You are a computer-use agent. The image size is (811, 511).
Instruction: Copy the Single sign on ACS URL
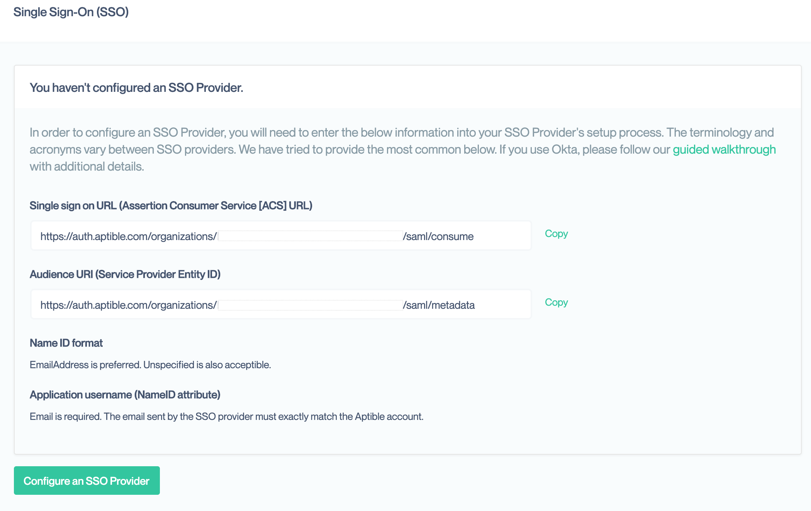(556, 234)
